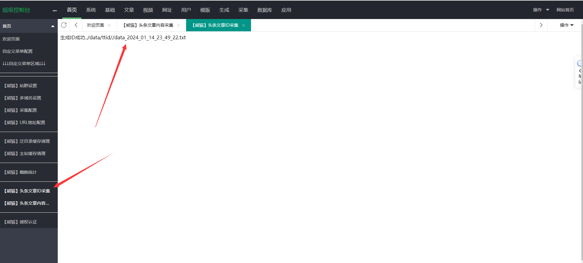The height and width of the screenshot is (263, 583).
Task: Close the 欢迎页面 tab
Action: click(109, 25)
